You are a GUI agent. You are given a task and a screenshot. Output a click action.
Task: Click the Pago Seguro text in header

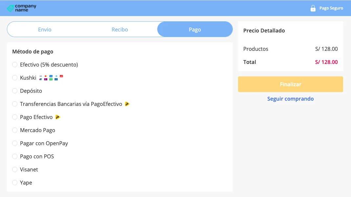(x=331, y=8)
